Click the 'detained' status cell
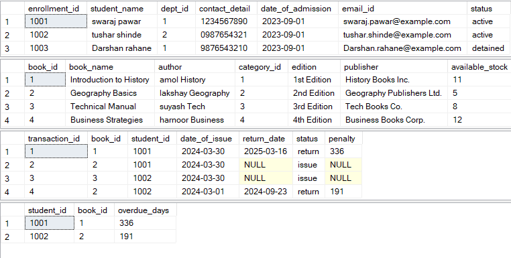The image size is (511, 258). (488, 48)
